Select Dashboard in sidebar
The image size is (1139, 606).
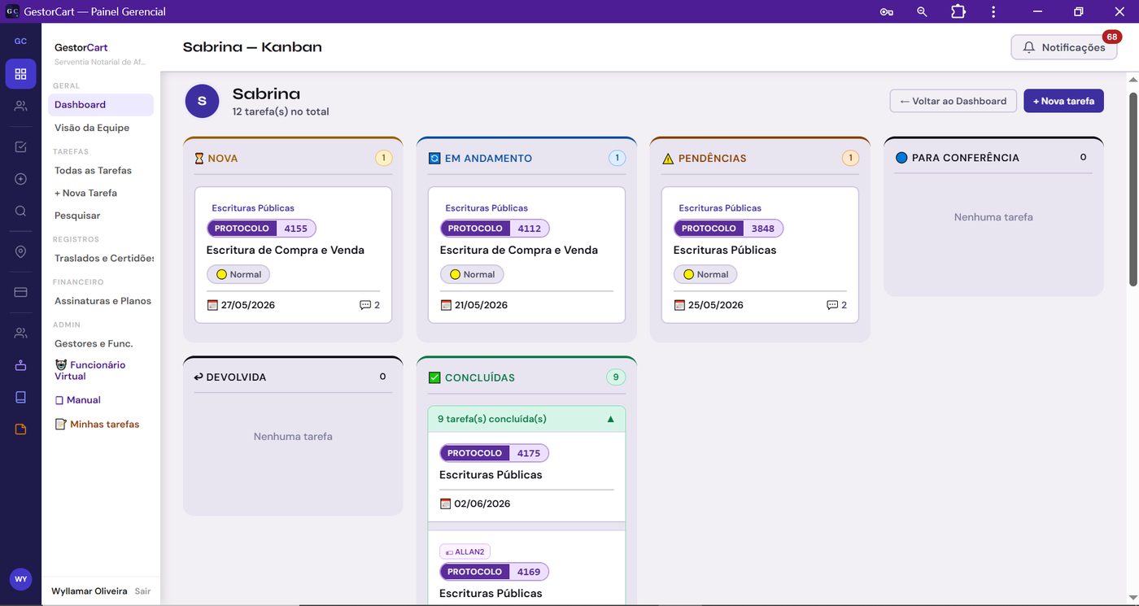click(101, 105)
